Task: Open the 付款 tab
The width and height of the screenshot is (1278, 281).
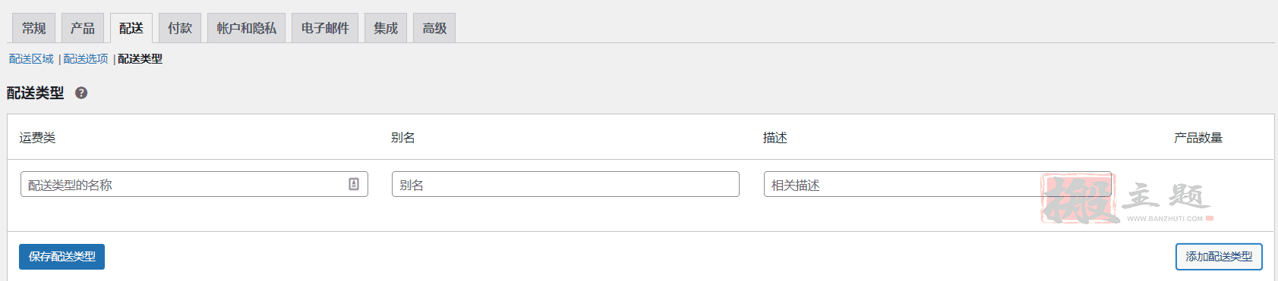Action: pos(180,28)
